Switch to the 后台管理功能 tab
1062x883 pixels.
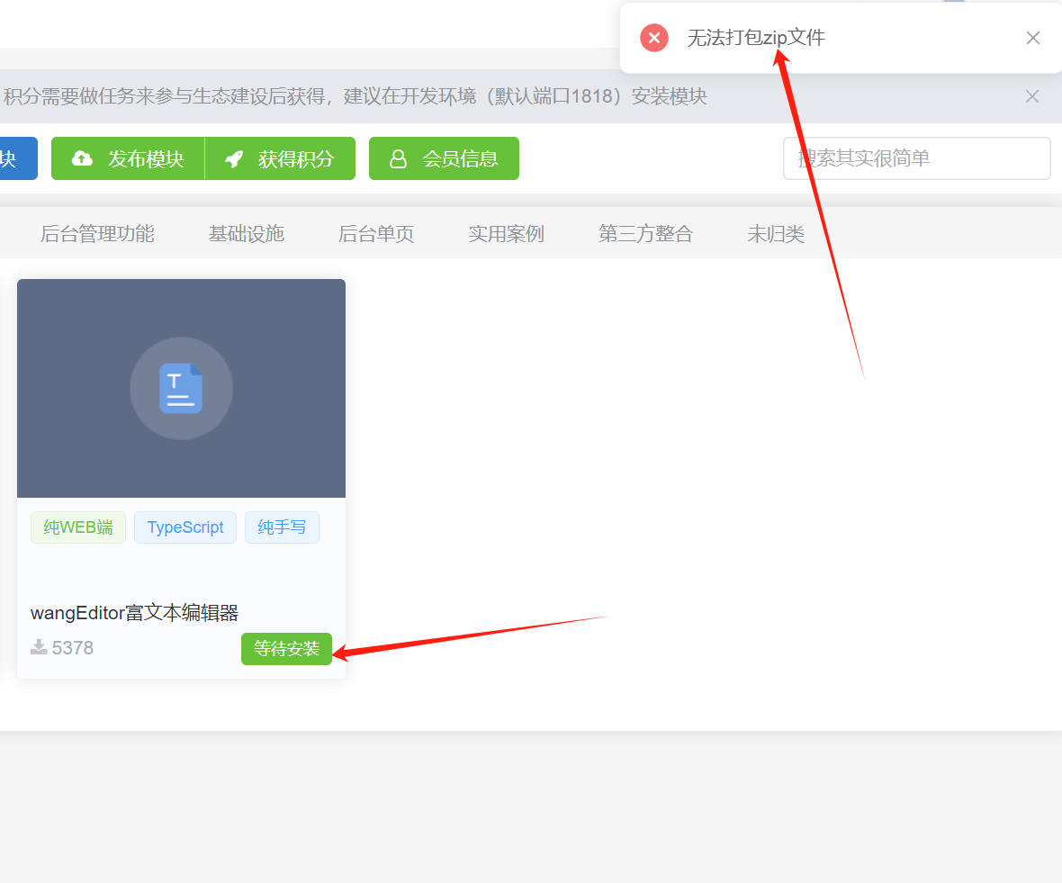click(x=97, y=234)
